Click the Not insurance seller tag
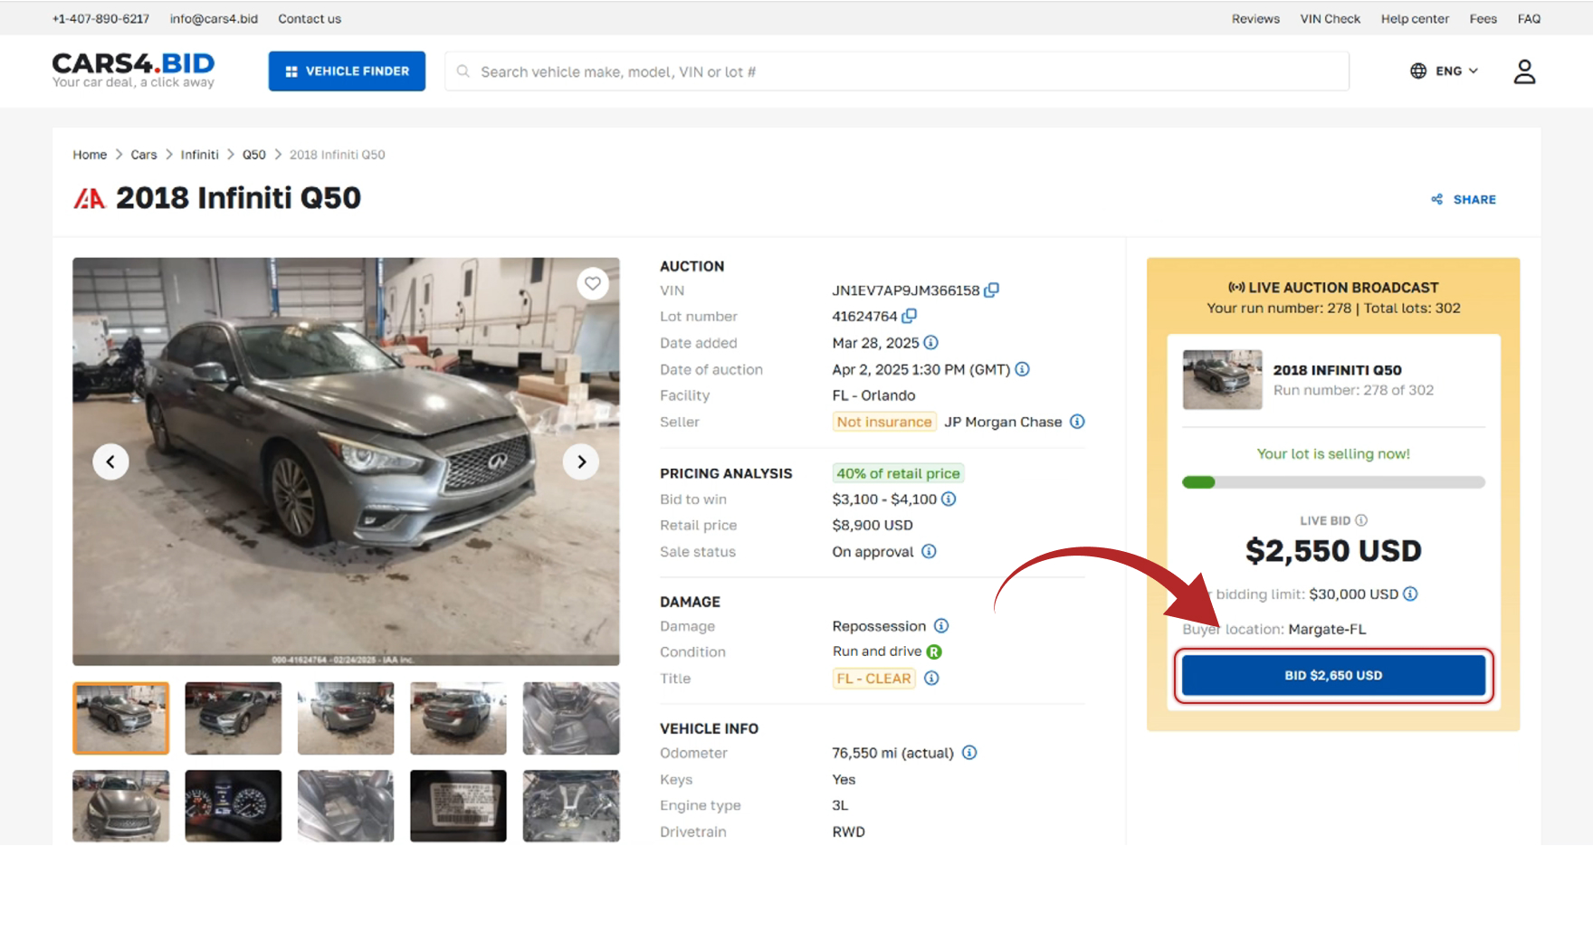The image size is (1593, 941). click(x=884, y=422)
